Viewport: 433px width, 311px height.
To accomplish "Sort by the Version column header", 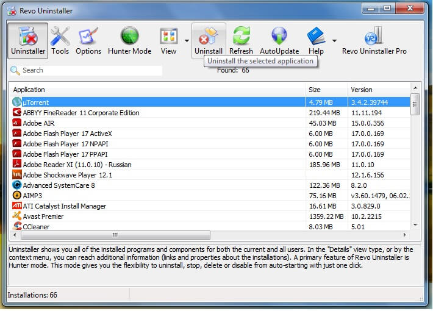I will (379, 90).
